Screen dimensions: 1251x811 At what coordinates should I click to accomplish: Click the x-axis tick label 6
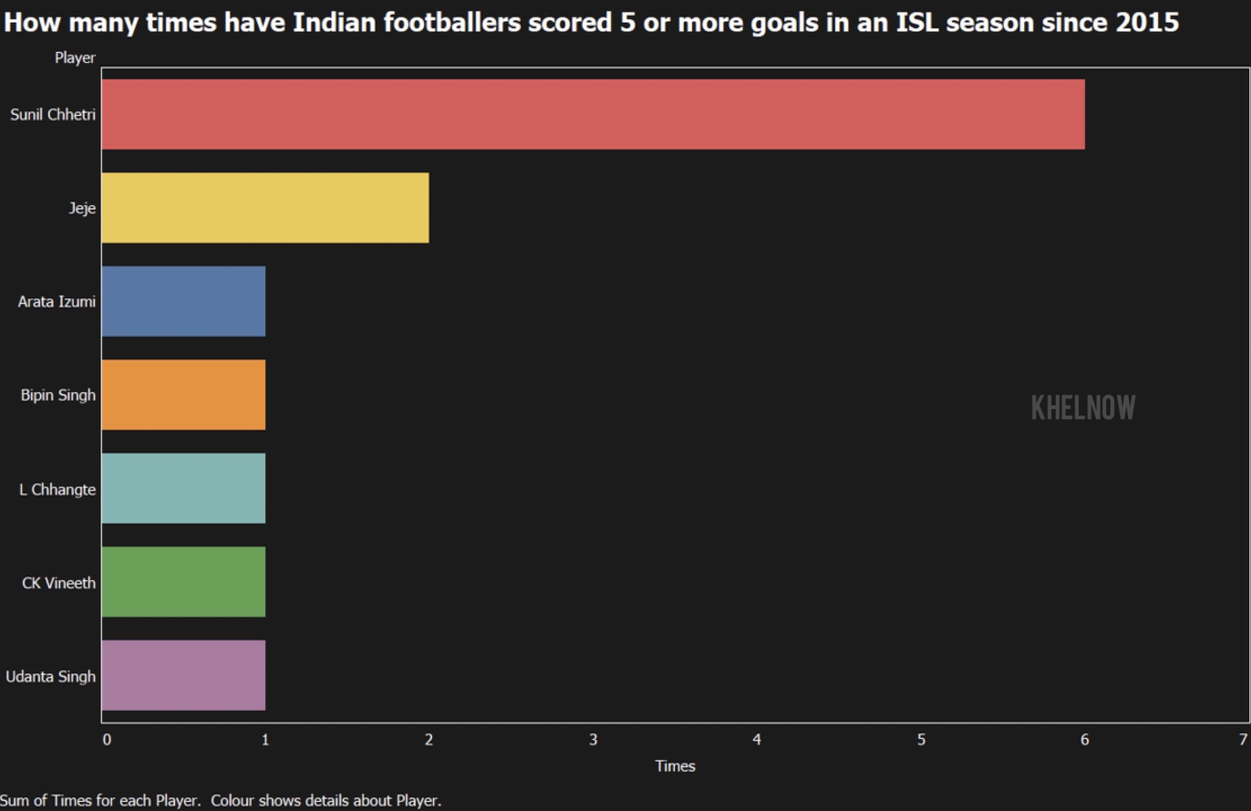[x=1084, y=740]
